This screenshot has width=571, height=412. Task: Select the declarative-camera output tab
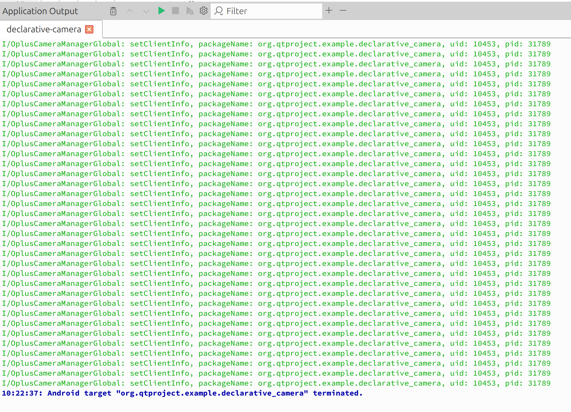click(x=44, y=29)
